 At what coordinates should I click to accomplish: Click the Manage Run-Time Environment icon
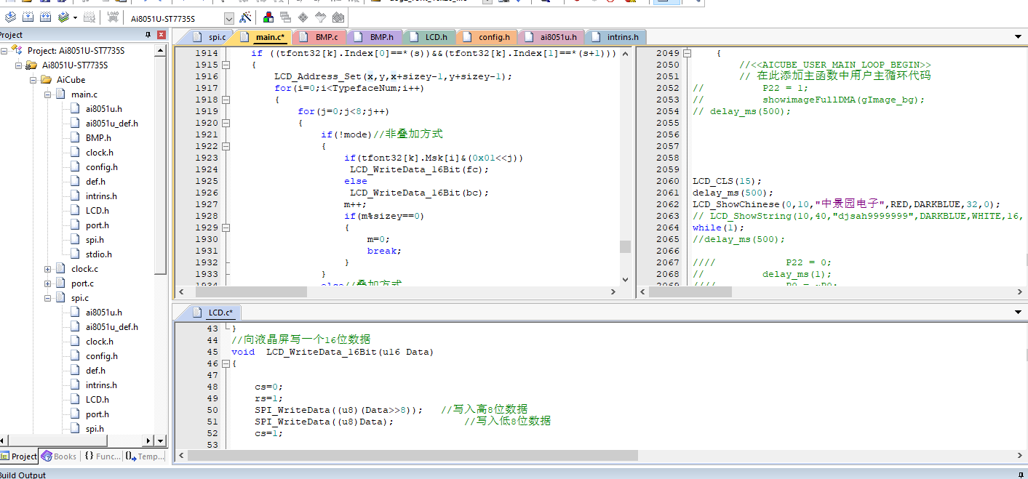285,17
